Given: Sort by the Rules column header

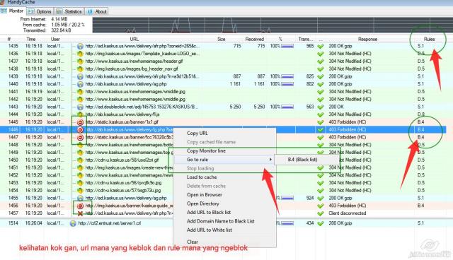Looking at the screenshot, I should tap(429, 39).
